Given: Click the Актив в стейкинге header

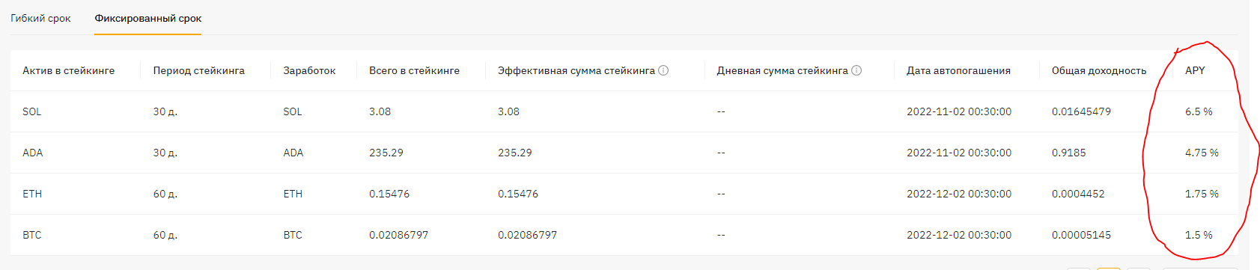Looking at the screenshot, I should point(69,70).
